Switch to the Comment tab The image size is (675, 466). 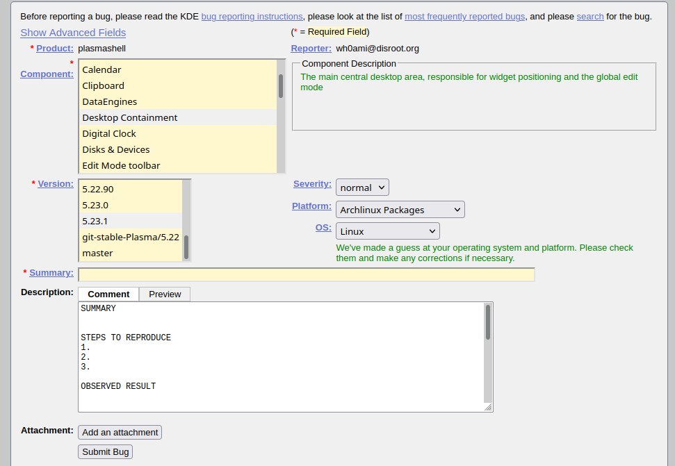pos(108,294)
